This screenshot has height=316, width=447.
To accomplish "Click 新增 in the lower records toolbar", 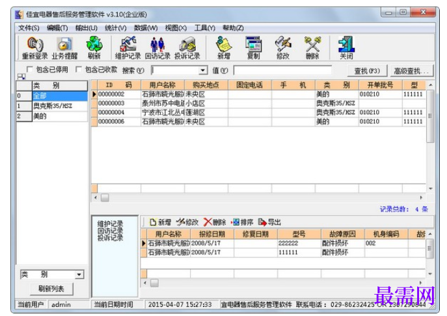I will [x=161, y=222].
